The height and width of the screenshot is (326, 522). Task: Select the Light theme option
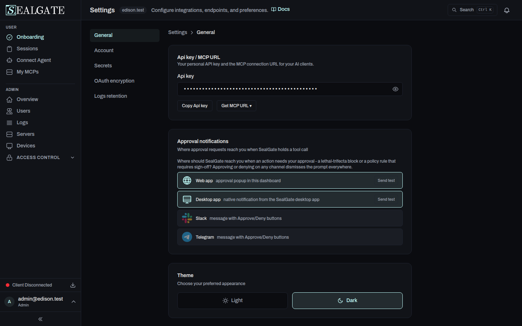[232, 301]
